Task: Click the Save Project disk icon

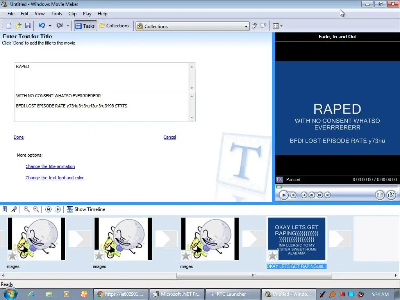Action: (28, 26)
